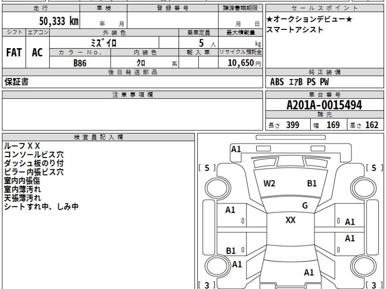Select the 室内薄汚れ note
Viewport: 386px width, 289px height.
[x=22, y=189]
